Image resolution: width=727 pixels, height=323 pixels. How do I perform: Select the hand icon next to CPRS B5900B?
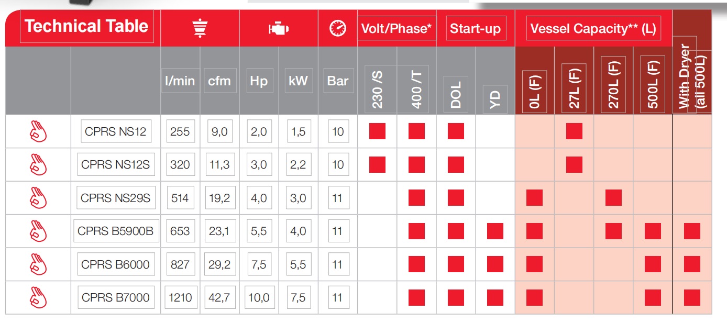(x=38, y=231)
